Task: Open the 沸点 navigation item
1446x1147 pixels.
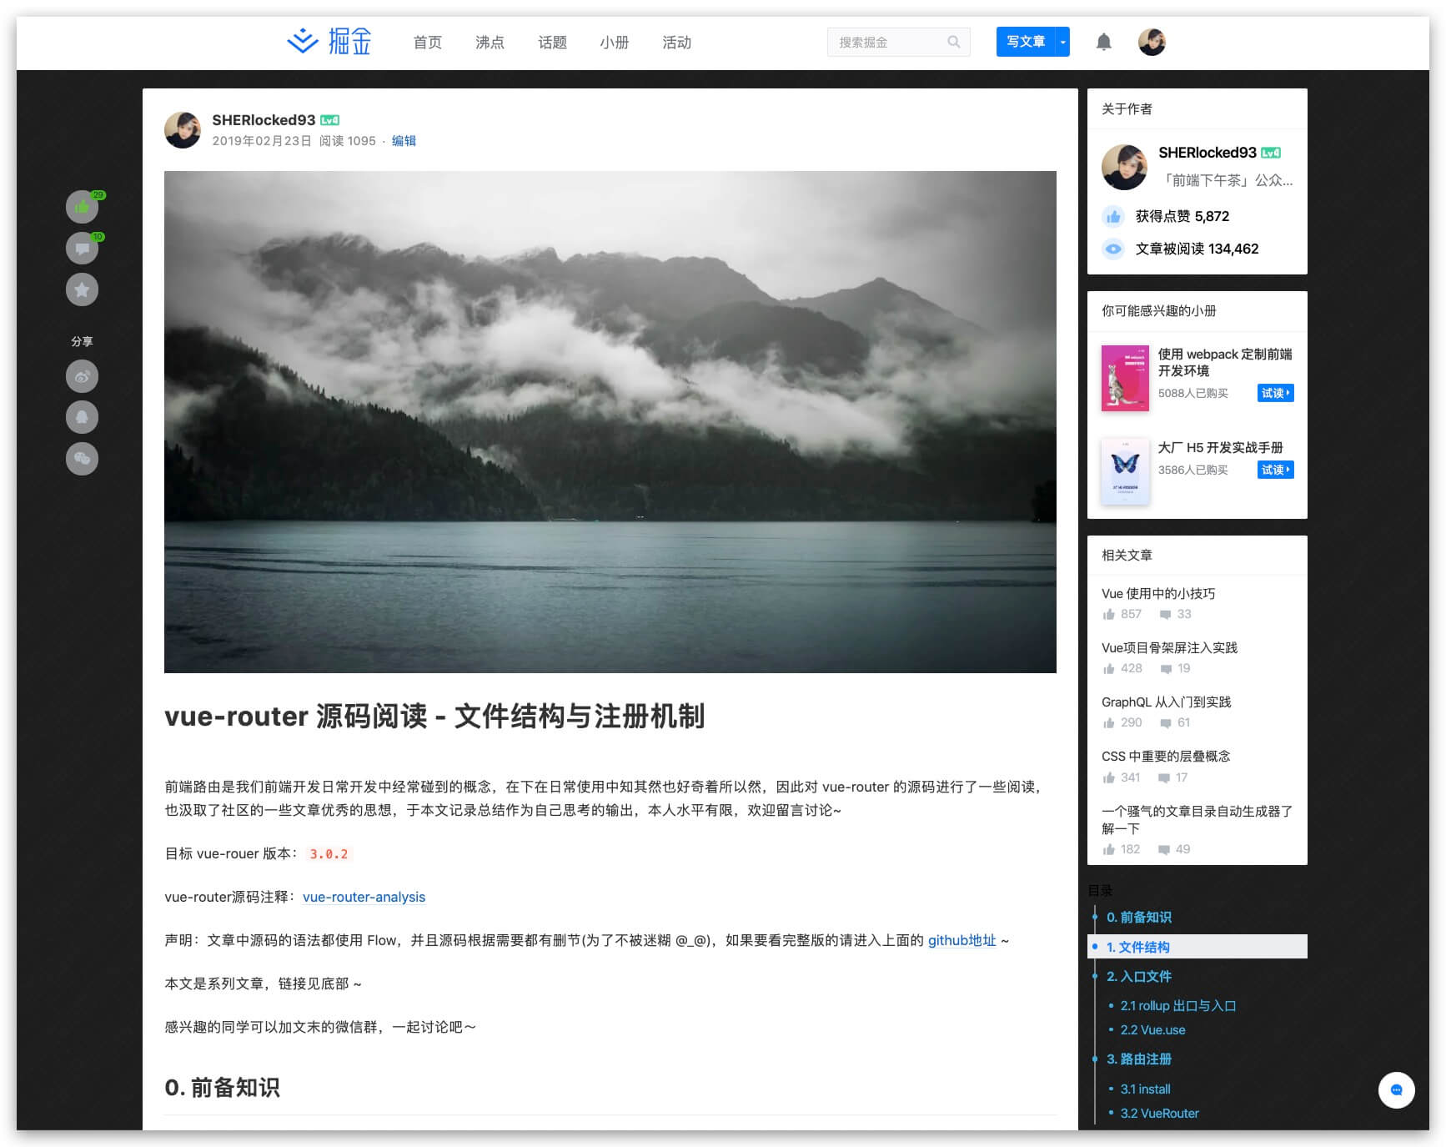Action: point(490,43)
